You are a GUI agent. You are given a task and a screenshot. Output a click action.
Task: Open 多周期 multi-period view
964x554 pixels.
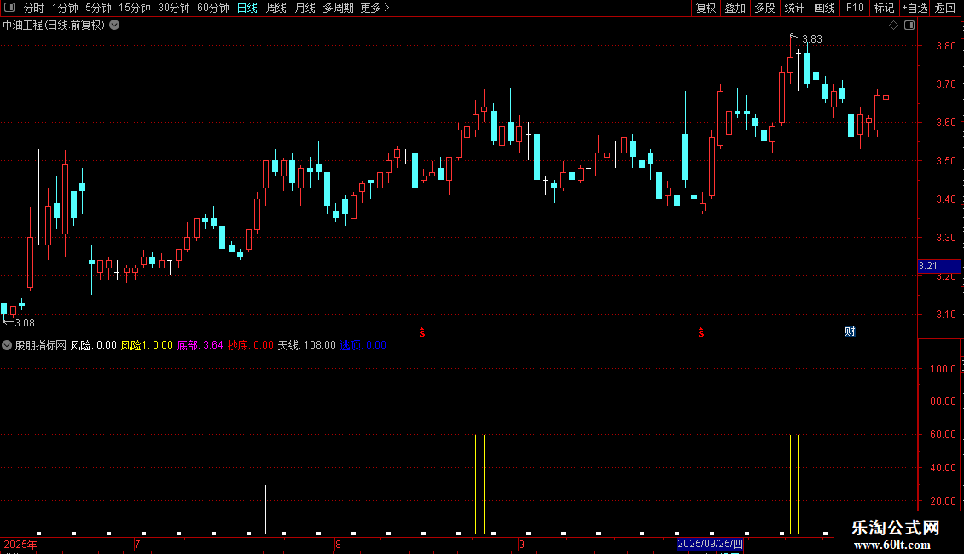pos(338,8)
